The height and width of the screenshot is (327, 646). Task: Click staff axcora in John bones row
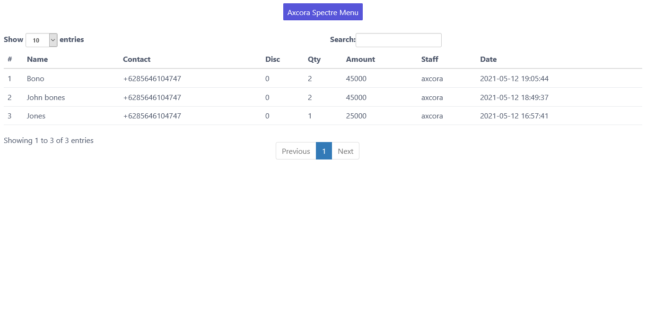432,98
